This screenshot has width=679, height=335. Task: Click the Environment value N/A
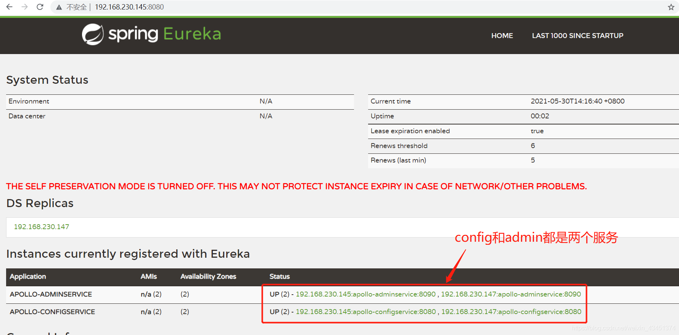(266, 101)
